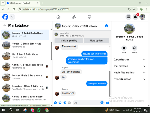Open more actions blue plus icon

tap(55, 103)
